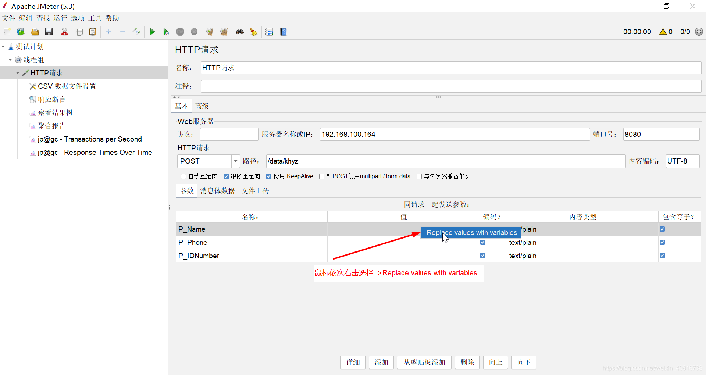Click the 服务器名称或IP field
This screenshot has width=706, height=375.
coord(455,134)
